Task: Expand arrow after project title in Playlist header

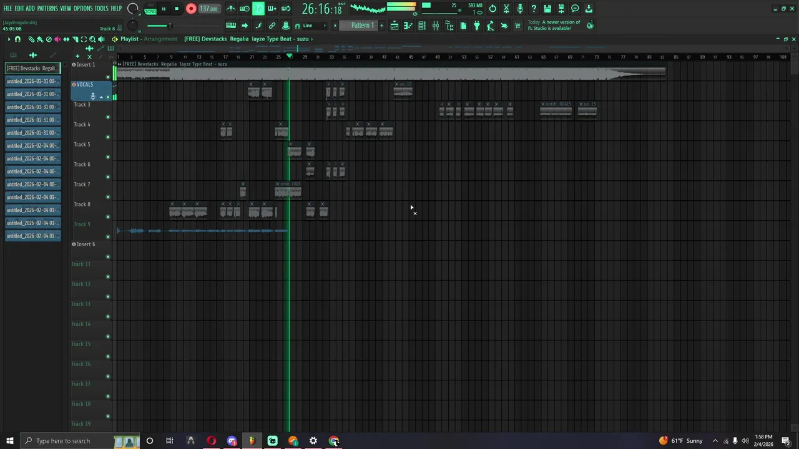Action: tap(311, 39)
